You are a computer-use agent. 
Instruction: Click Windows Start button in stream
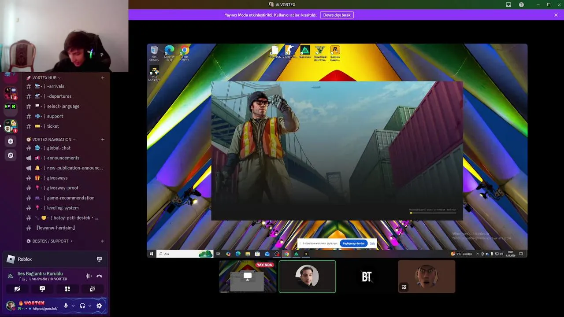152,254
